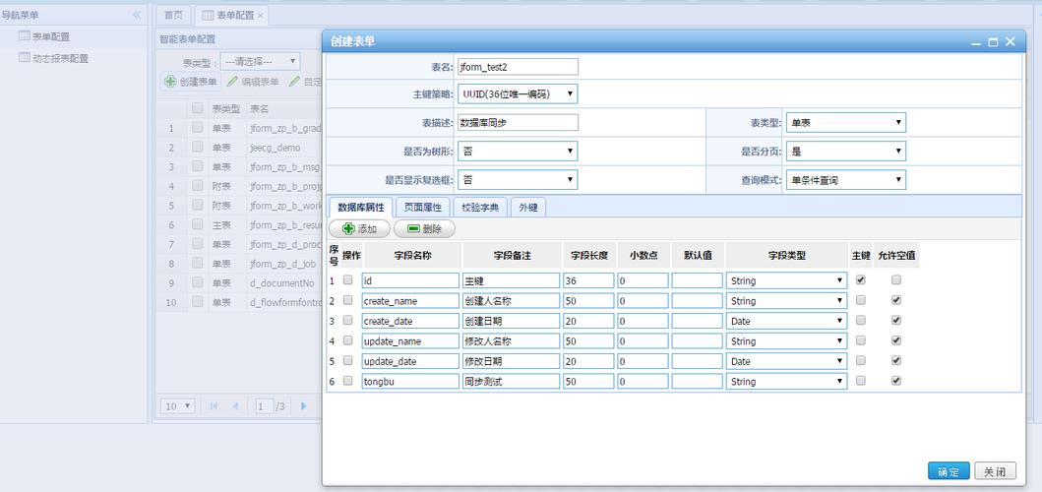Image resolution: width=1042 pixels, height=492 pixels.
Task: Select row d_documentNo in the table list
Action: pyautogui.click(x=239, y=282)
